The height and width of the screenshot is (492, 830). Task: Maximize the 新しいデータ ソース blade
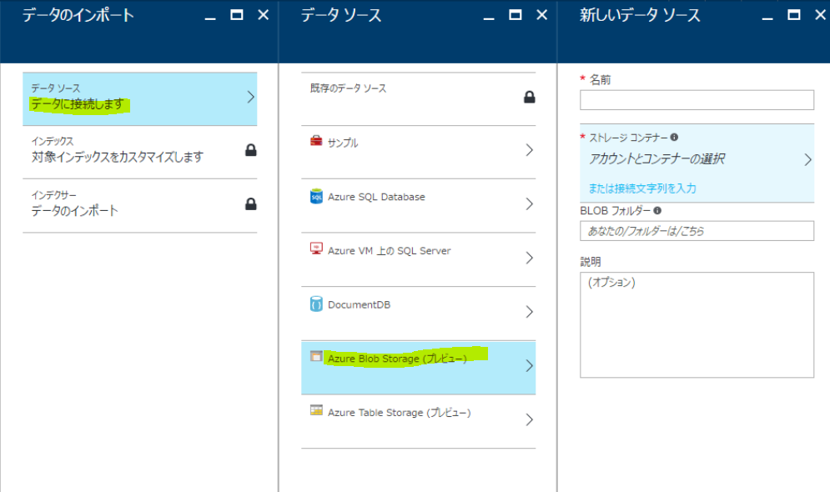794,15
